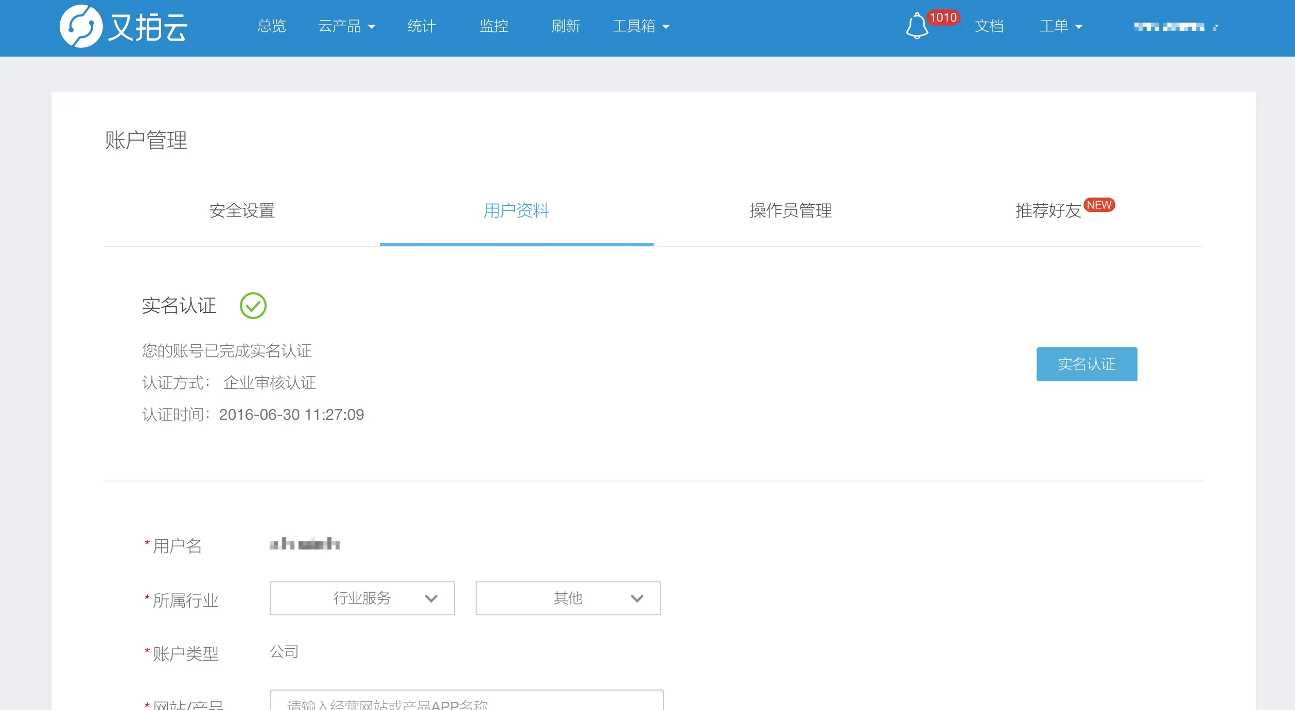
Task: Click the 实名认证 section heading
Action: point(179,306)
